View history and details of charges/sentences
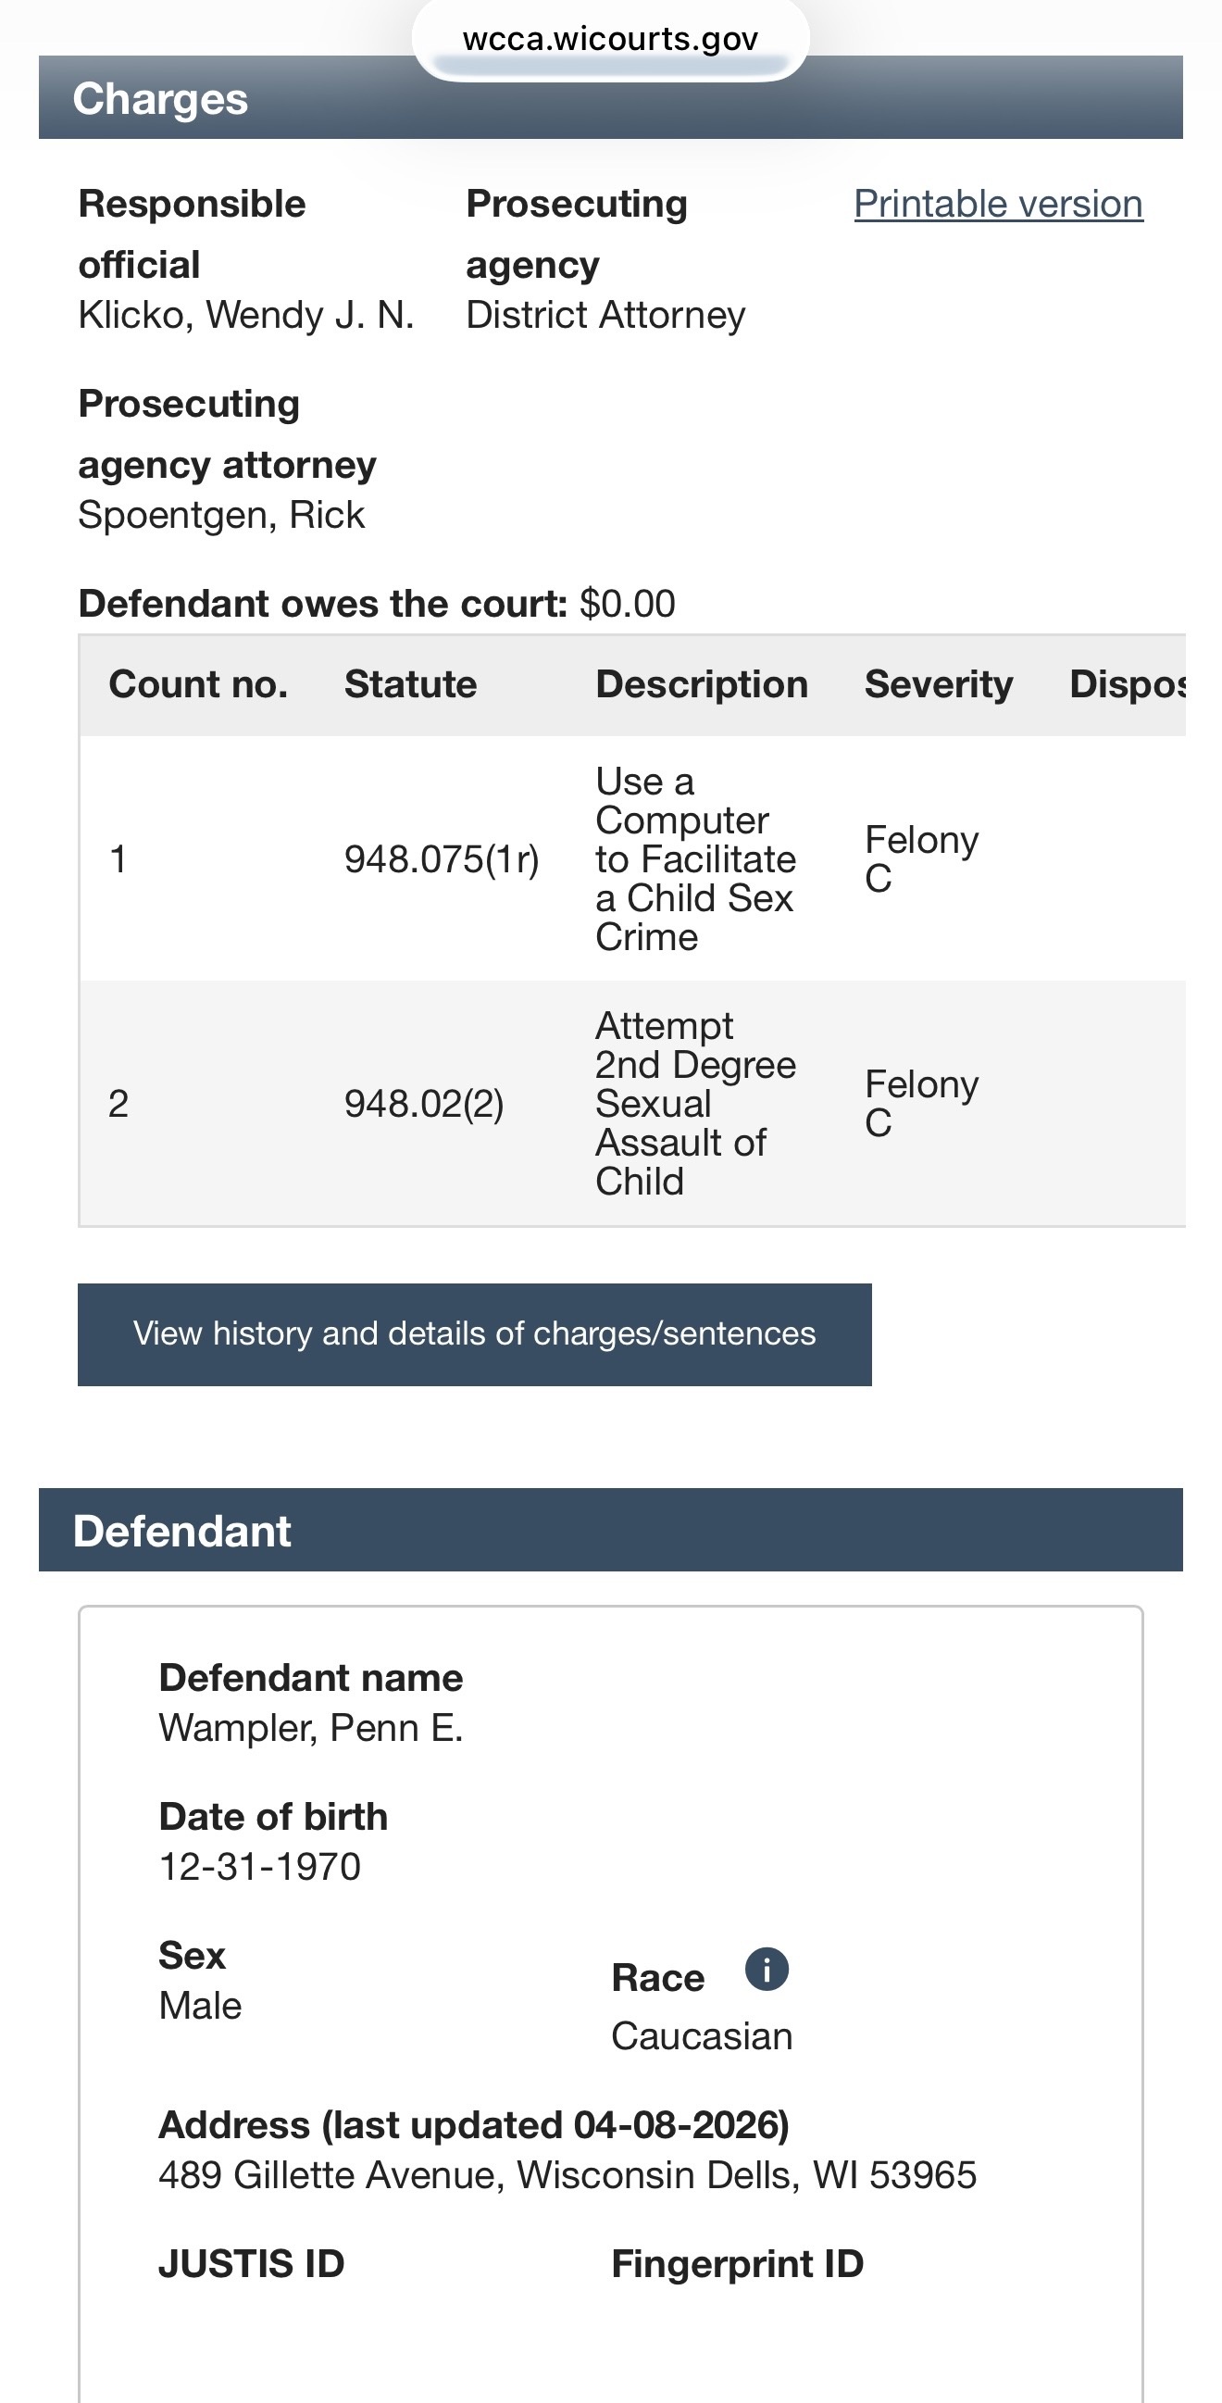1222x2403 pixels. point(474,1334)
